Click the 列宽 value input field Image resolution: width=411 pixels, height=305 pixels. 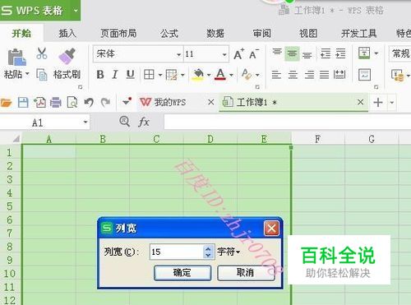coord(177,252)
